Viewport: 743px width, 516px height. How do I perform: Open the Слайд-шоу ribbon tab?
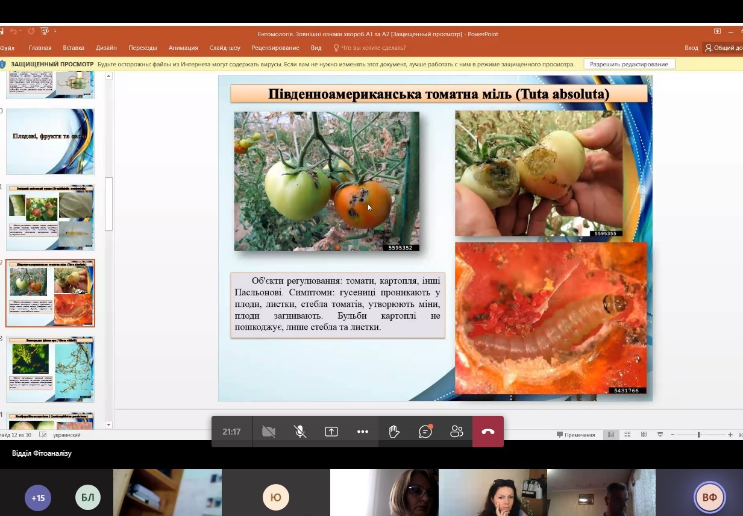tap(225, 48)
